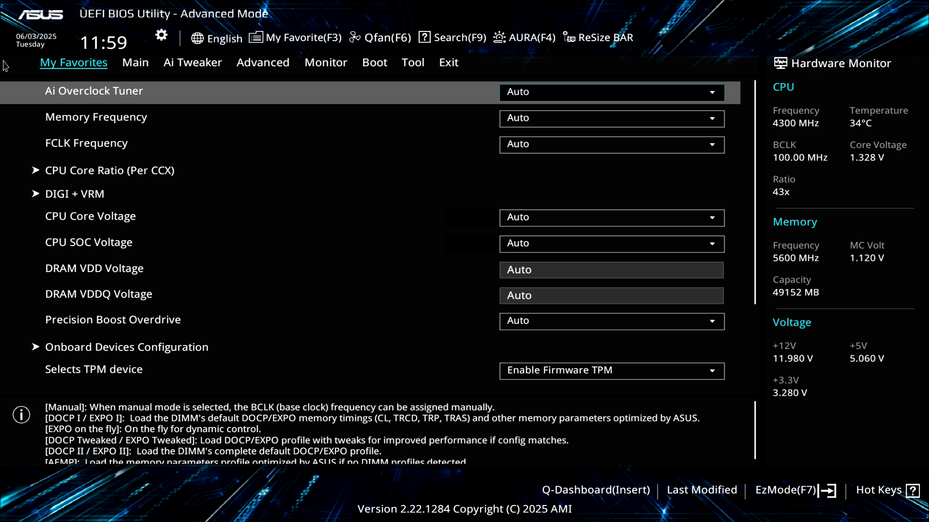929x522 pixels.
Task: Click the globe language icon
Action: [197, 38]
